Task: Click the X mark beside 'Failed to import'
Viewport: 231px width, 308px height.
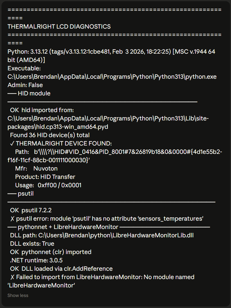Action: tap(12, 277)
